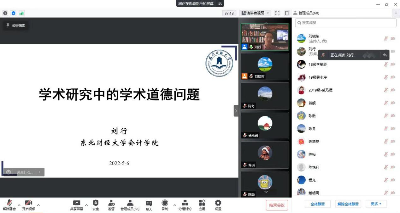Expand the 更多 dropdown menu
This screenshot has height=213, width=400.
click(376, 204)
